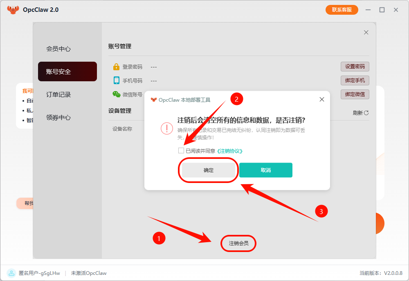Click the user avatar icon in status bar
This screenshot has width=409, height=281.
(x=11, y=273)
